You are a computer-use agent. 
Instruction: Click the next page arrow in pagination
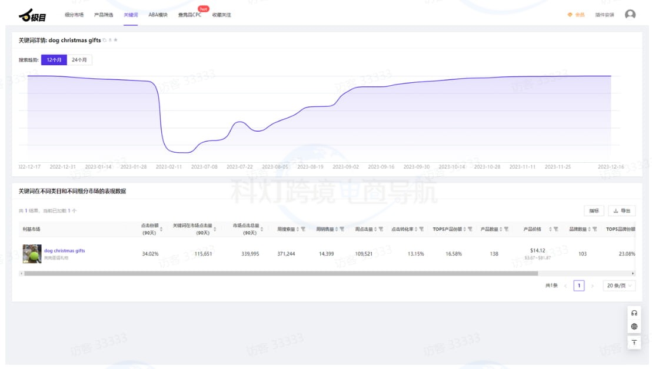point(593,286)
